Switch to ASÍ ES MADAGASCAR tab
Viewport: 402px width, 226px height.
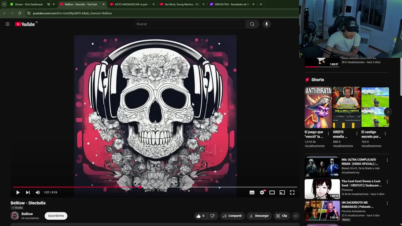click(x=131, y=4)
